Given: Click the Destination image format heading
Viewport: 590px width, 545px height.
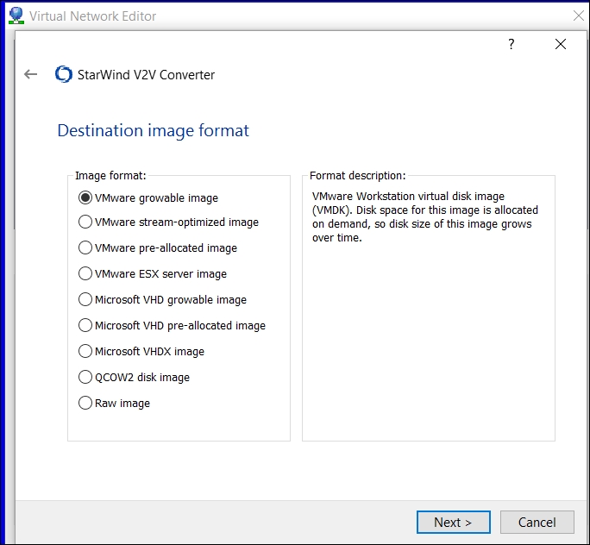Looking at the screenshot, I should [x=153, y=131].
